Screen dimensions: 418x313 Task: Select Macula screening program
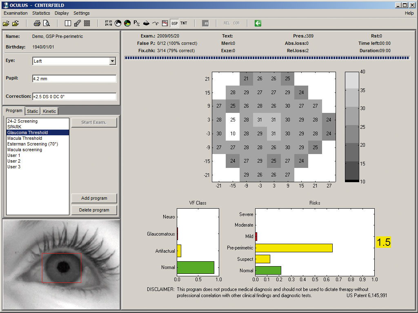38,150
